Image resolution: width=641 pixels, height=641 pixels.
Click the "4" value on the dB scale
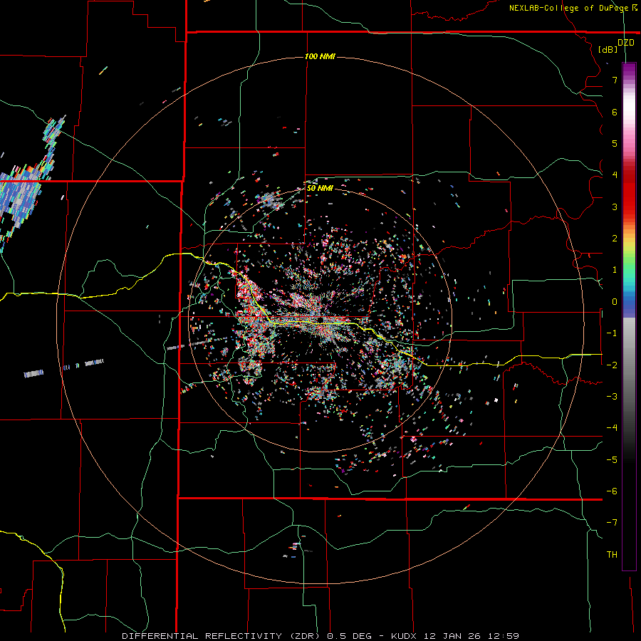[615, 175]
